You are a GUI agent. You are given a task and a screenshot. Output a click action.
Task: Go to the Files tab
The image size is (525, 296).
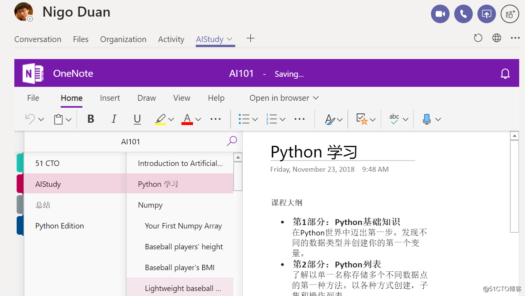(81, 39)
